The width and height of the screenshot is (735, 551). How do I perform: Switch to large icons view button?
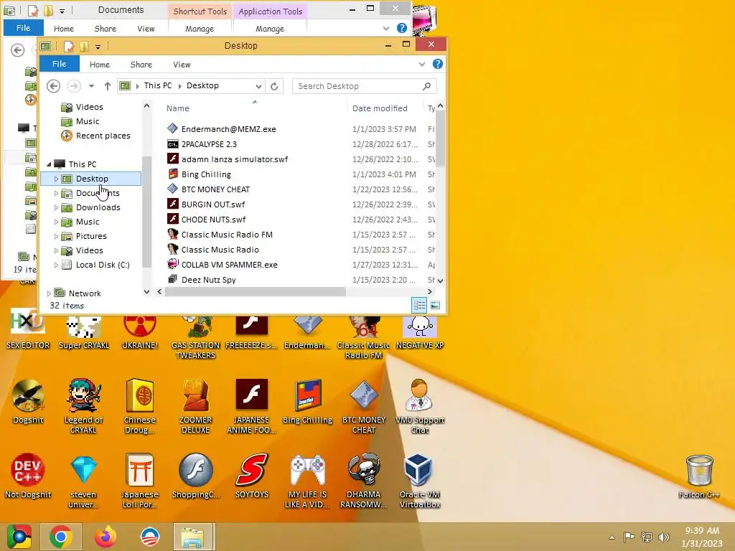tap(435, 306)
